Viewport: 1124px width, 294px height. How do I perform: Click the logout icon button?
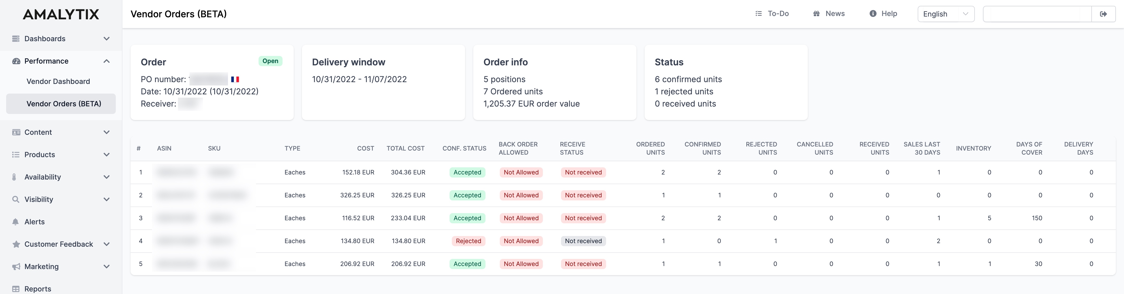point(1103,14)
